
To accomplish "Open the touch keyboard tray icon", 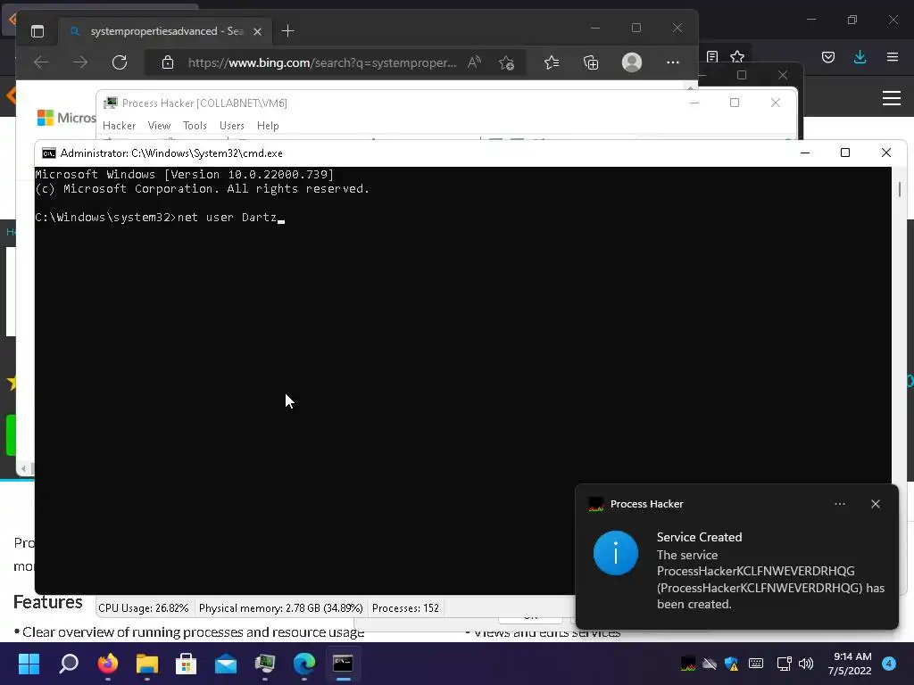I will coord(755,664).
